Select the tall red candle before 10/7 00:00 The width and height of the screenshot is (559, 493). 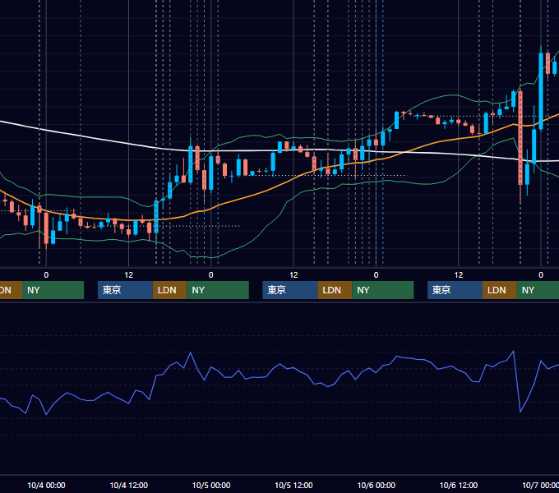tap(520, 138)
